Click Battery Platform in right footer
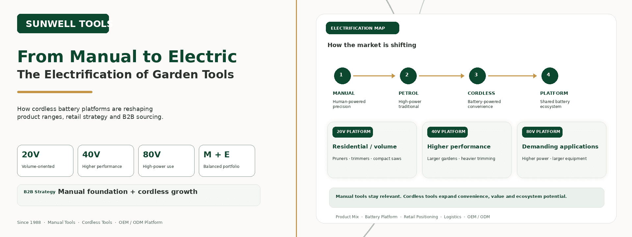Viewport: 632px width, 237px height. point(381,217)
